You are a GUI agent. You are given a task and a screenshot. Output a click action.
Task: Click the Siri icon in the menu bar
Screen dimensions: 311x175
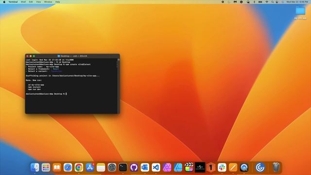click(x=283, y=2)
